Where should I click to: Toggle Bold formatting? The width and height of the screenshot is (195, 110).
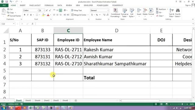click(x=25, y=15)
